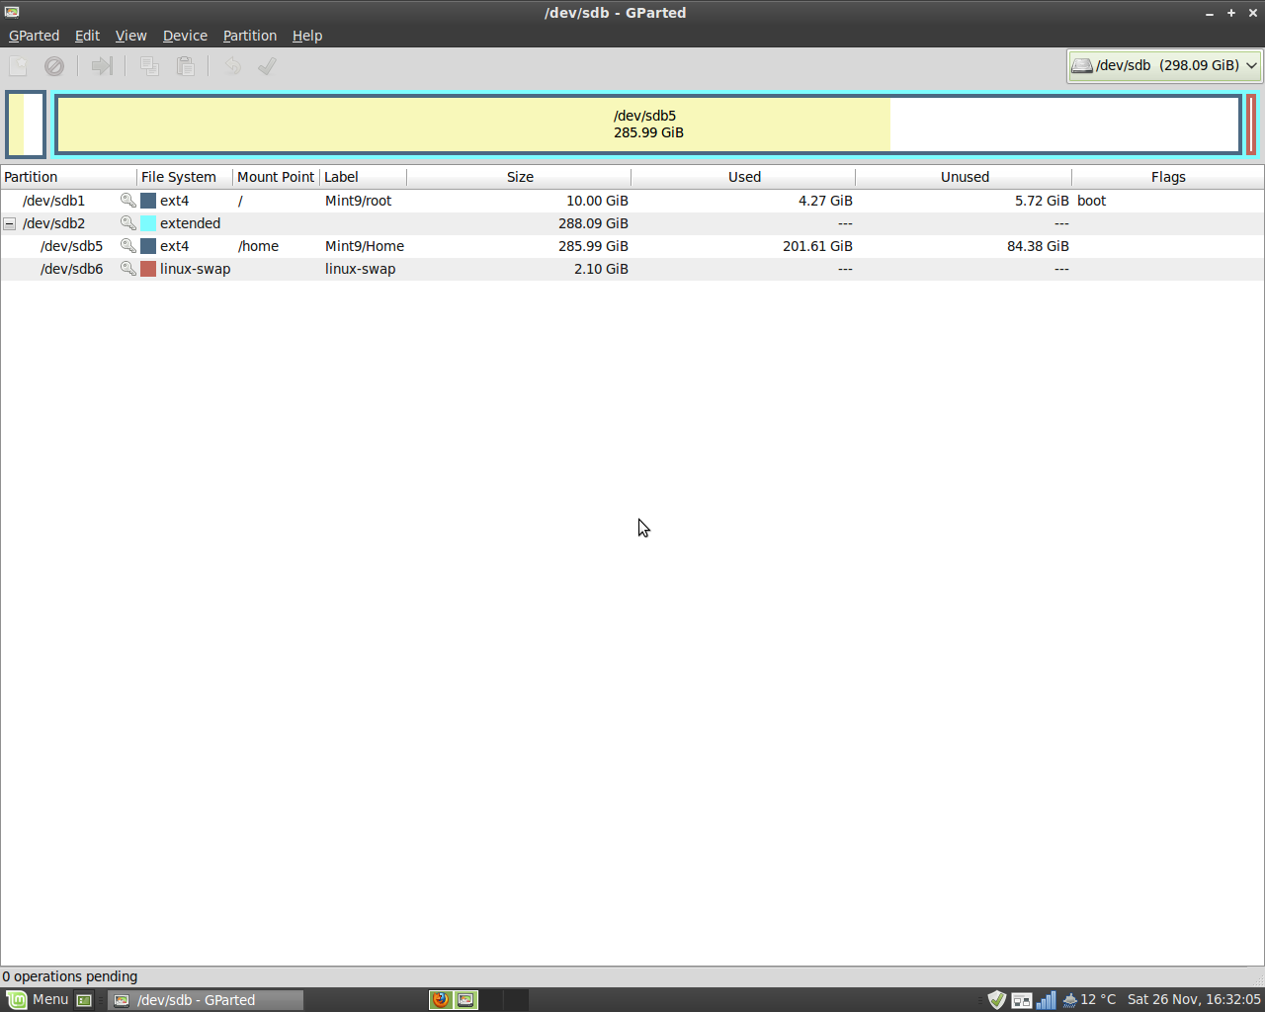
Task: Click the Resize/Move toolbar icon
Action: coord(102,66)
